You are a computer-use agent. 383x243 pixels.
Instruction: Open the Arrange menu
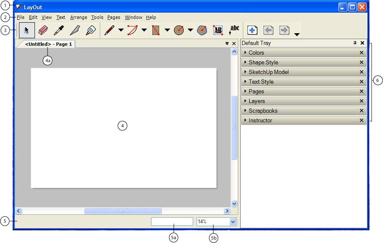(79, 17)
